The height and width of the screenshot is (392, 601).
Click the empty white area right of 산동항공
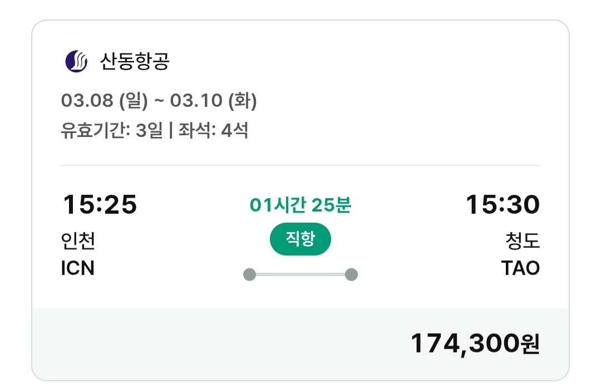[x=362, y=61]
